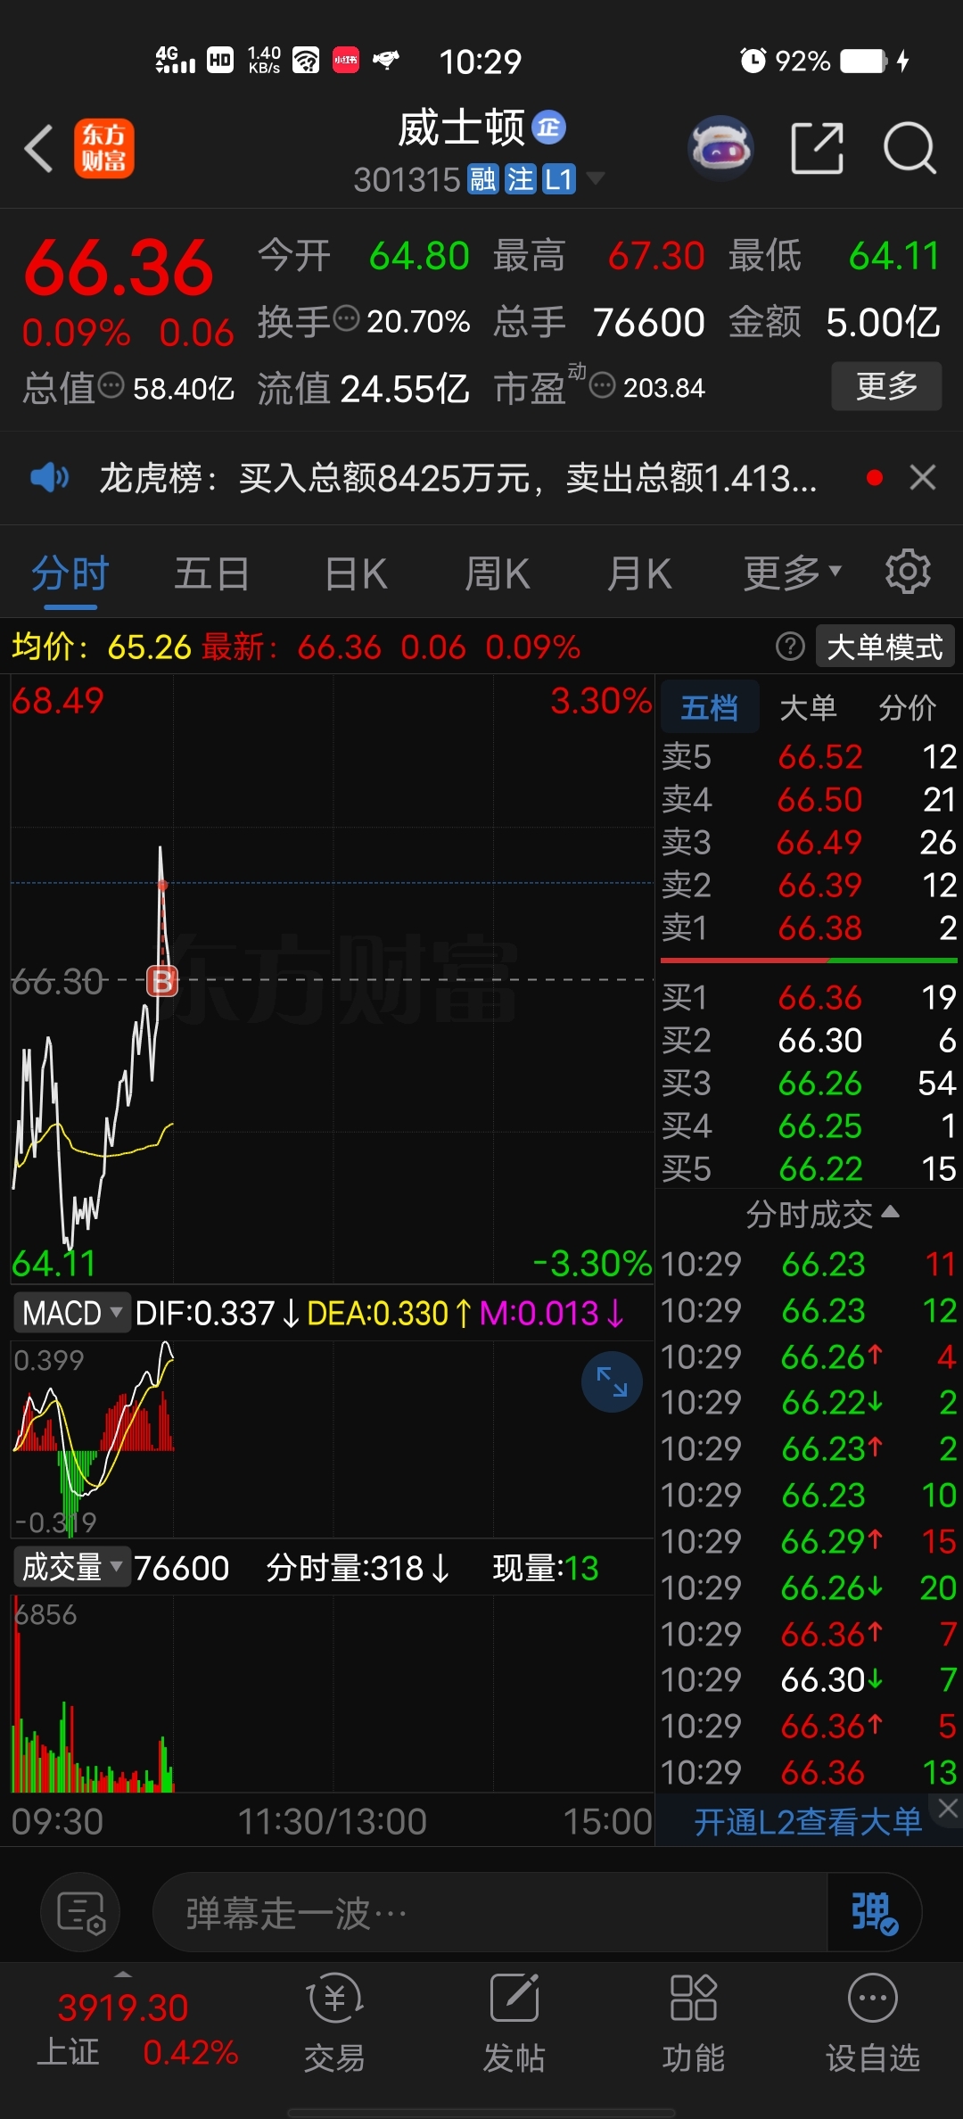Toggle 大单模式 mode
The width and height of the screenshot is (963, 2119).
pos(885,647)
